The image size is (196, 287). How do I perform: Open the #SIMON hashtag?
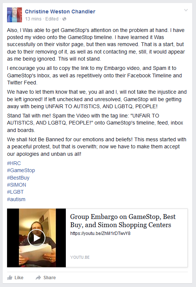(16, 185)
